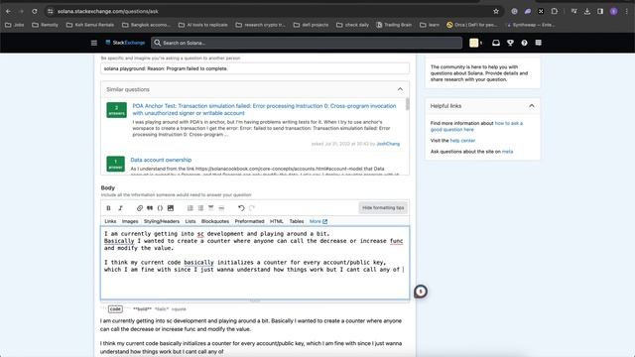635x357 pixels.
Task: Insert a hyperlink using the link icon
Action: 140,208
